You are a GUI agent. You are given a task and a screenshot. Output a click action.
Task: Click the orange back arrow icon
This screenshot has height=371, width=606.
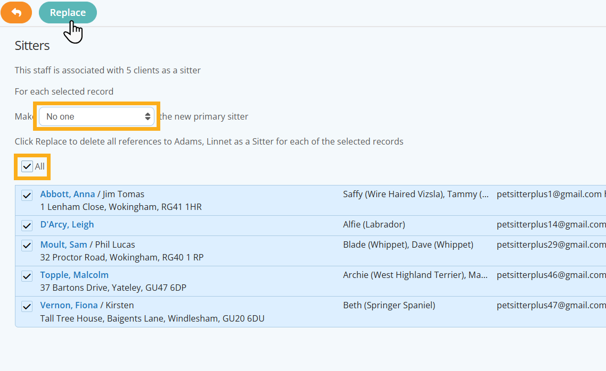[16, 12]
